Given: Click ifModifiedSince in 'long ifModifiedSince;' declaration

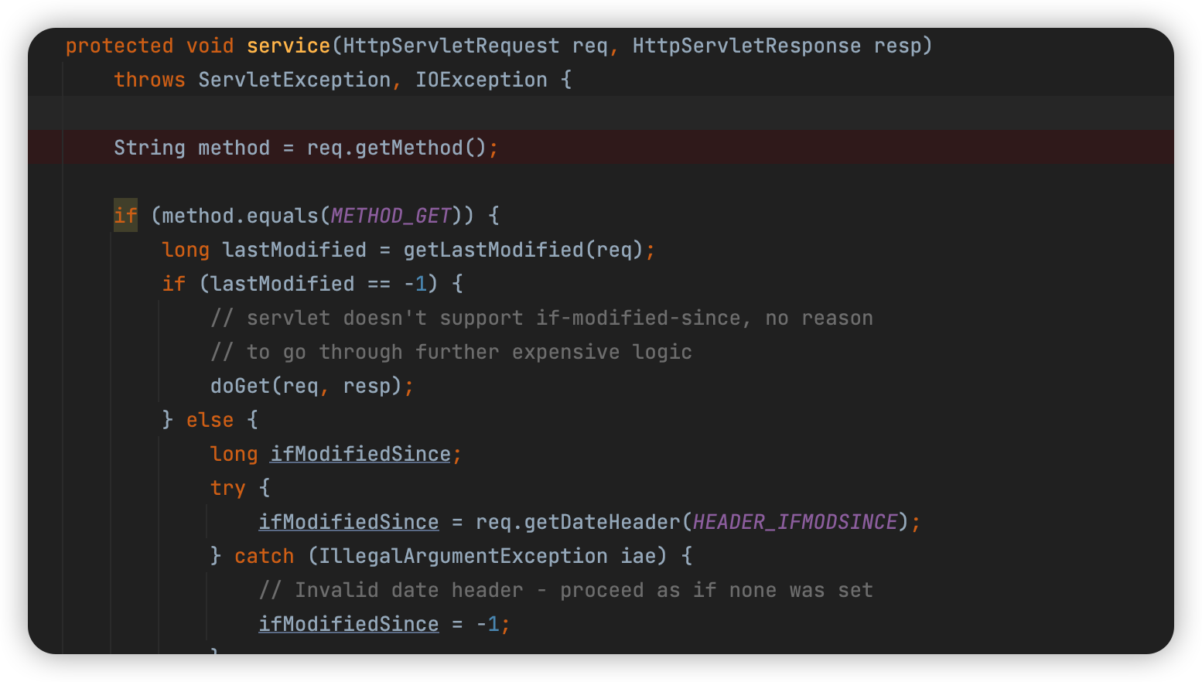Looking at the screenshot, I should tap(360, 454).
